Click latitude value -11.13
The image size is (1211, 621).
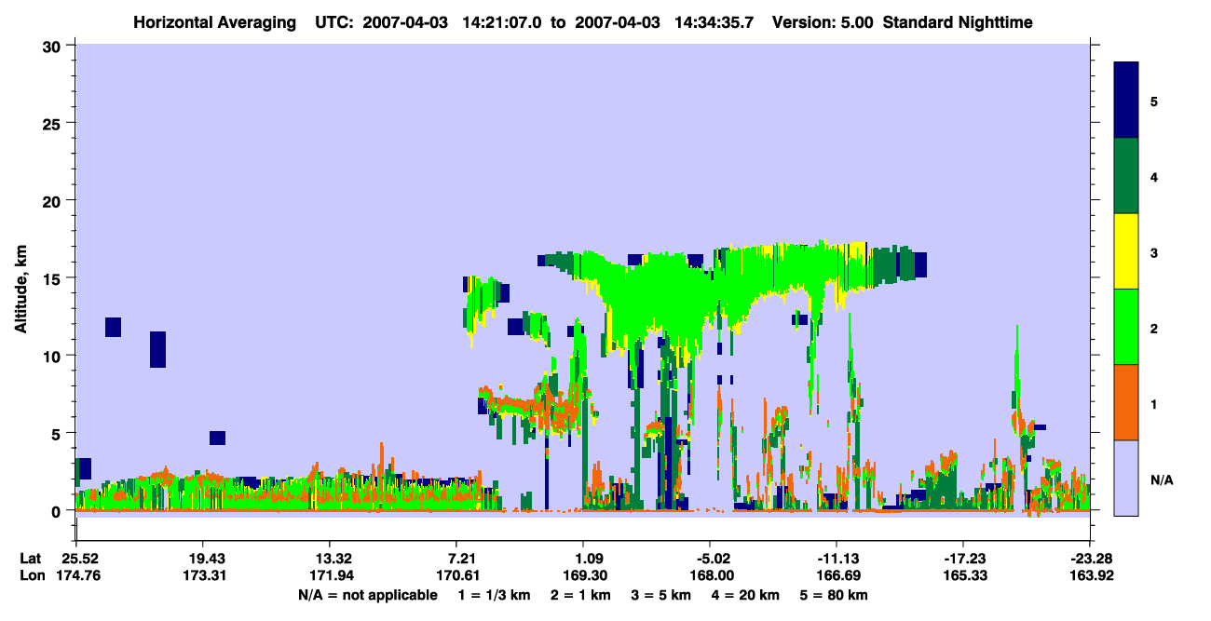pyautogui.click(x=837, y=558)
